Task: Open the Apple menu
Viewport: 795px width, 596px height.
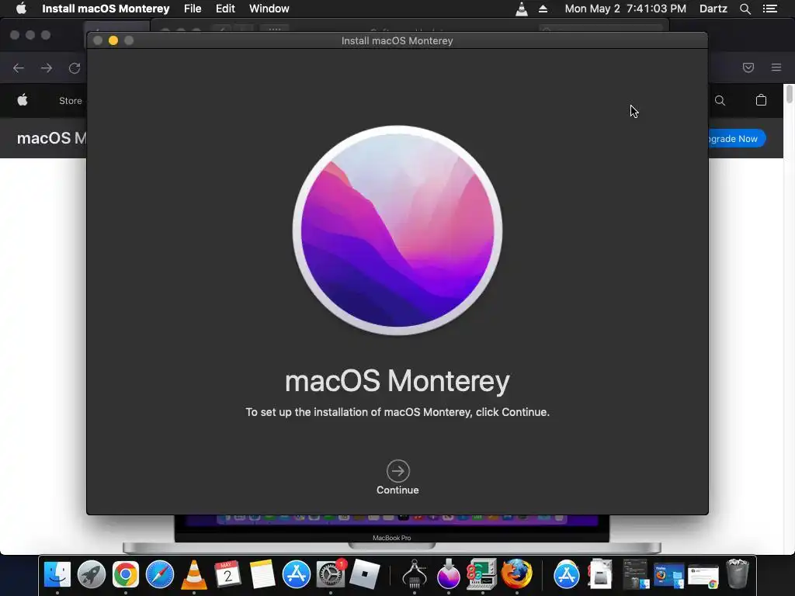Action: coord(21,9)
